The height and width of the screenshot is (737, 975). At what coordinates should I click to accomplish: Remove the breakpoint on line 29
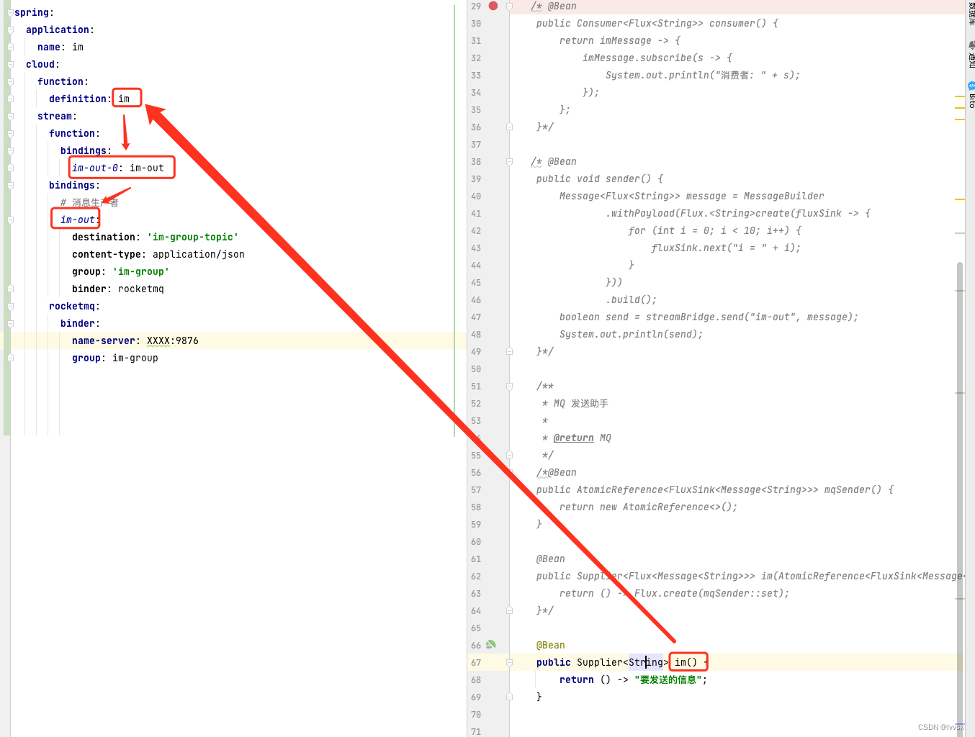[x=493, y=6]
